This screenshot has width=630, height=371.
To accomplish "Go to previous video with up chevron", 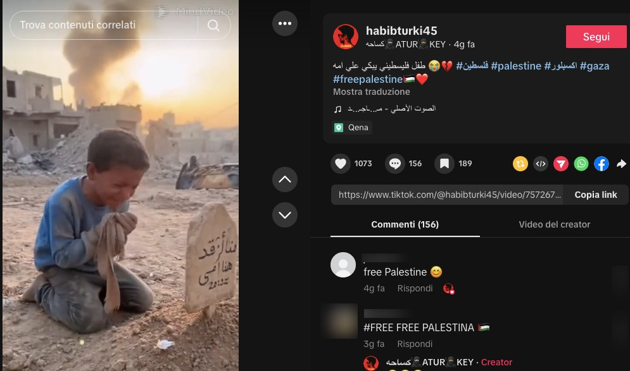I will pos(285,179).
